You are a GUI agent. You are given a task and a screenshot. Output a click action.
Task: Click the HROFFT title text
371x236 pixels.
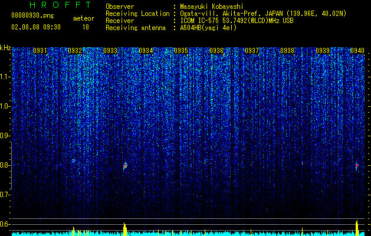coord(61,5)
